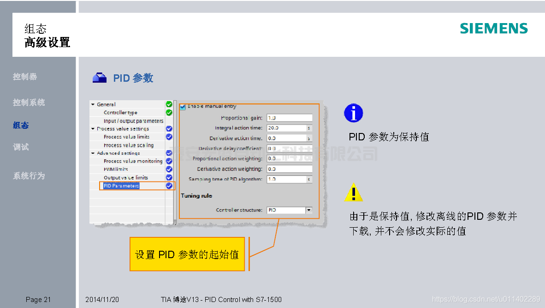Screen dimensions: 545x308
Task: Collapse the Process value settings section
Action: pyautogui.click(x=93, y=129)
